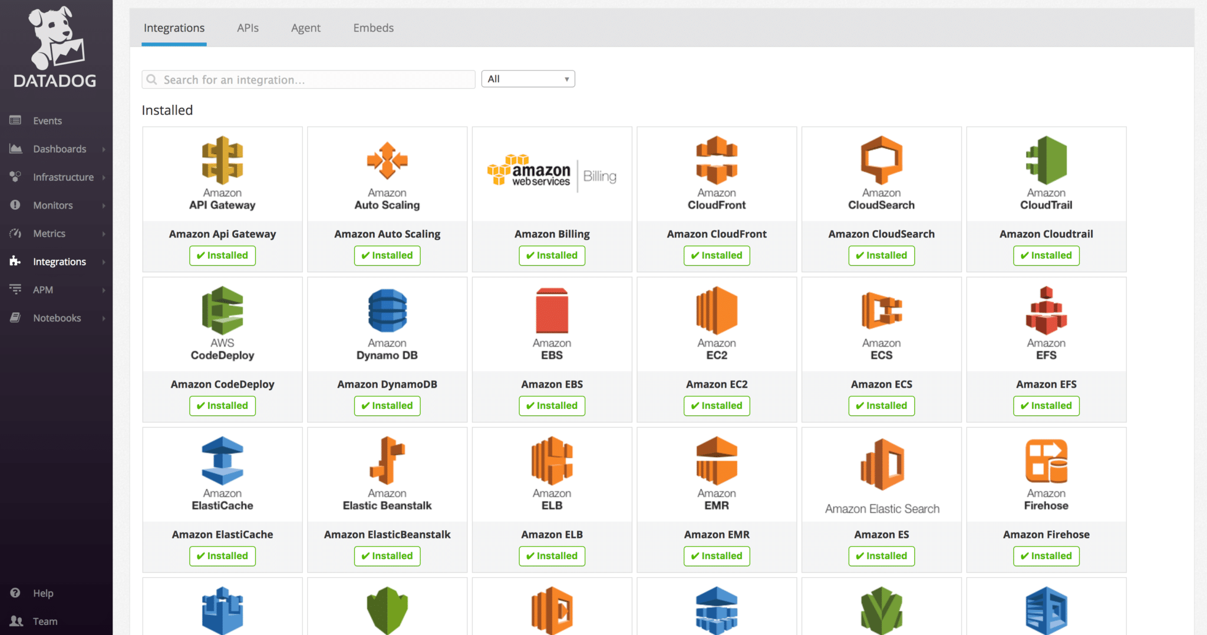
Task: Open Help in the sidebar
Action: tap(43, 593)
